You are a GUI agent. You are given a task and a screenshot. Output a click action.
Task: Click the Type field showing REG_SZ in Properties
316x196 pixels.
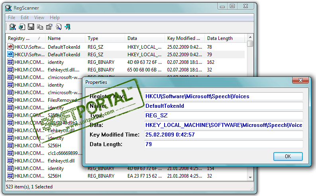coord(224,115)
